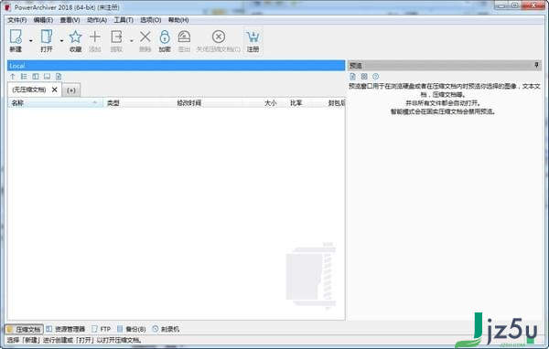The height and width of the screenshot is (349, 549).
Task: Click the grid icon in preview toolbar
Action: [x=364, y=76]
